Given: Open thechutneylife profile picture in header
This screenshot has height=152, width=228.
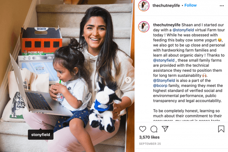Looking at the screenshot, I should [x=144, y=6].
